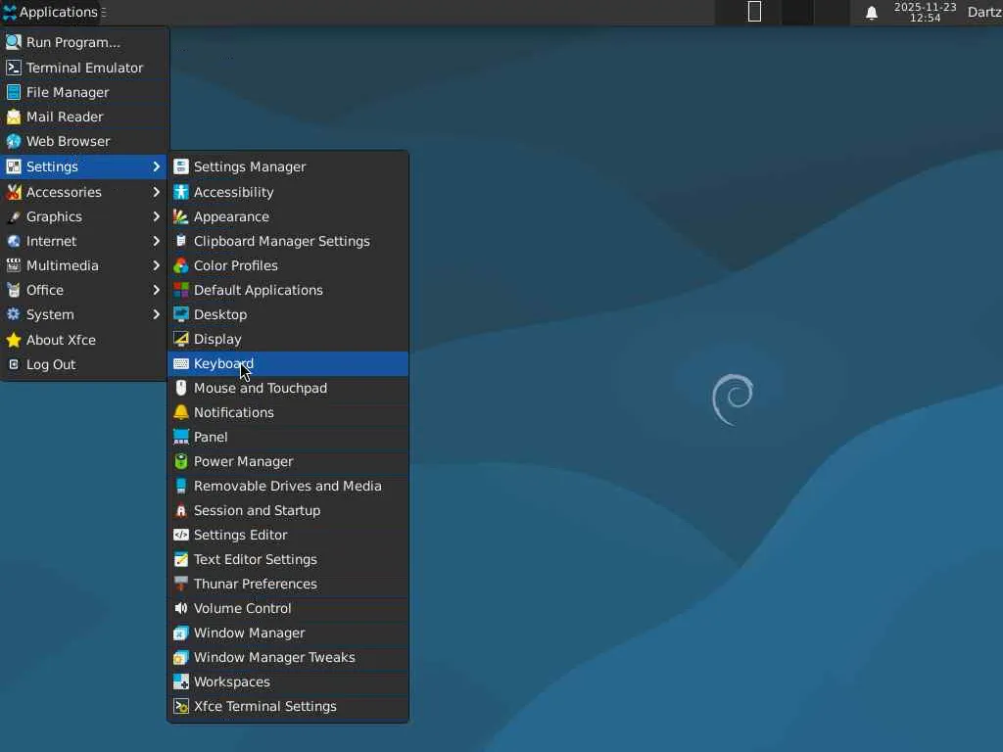Click the Text Editor Settings icon
Viewport: 1003px width, 752px height.
(x=181, y=559)
